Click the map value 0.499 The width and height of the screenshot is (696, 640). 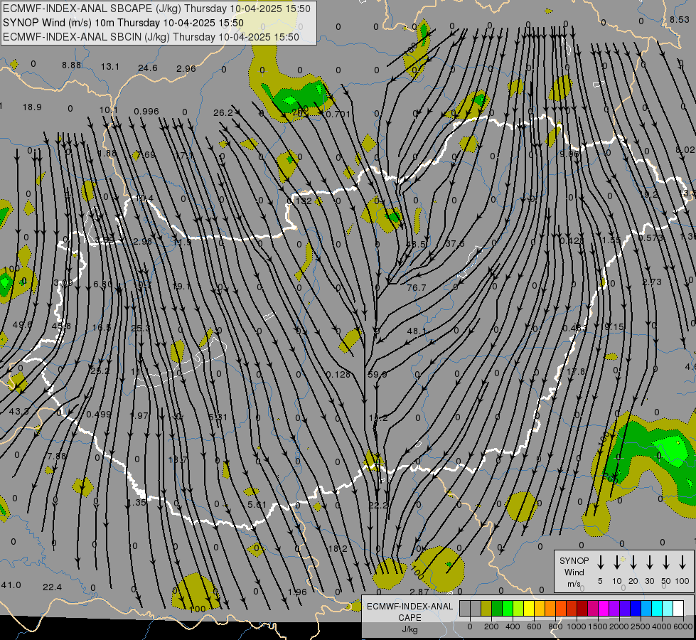tap(99, 415)
